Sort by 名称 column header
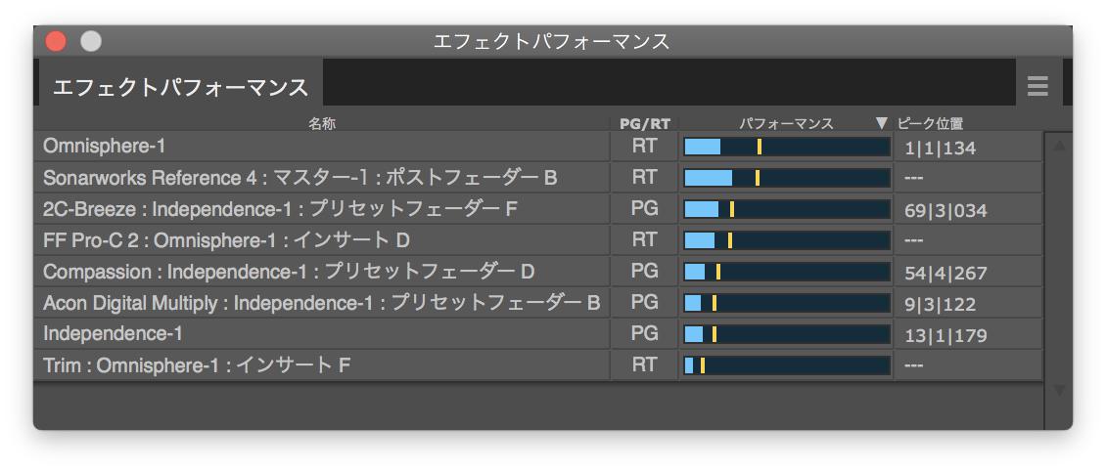The width and height of the screenshot is (1106, 471). (x=322, y=124)
